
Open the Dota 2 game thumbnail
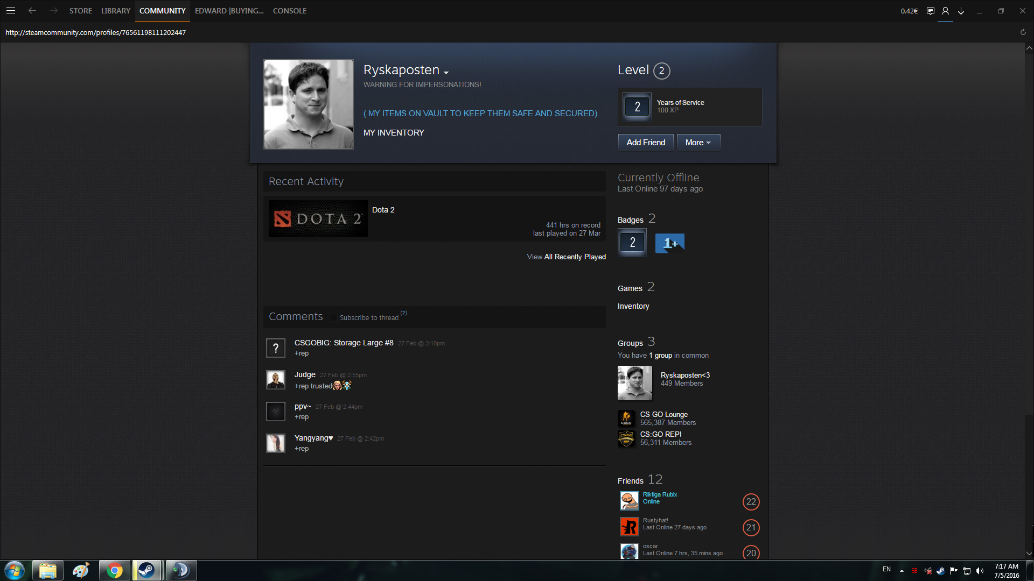318,219
